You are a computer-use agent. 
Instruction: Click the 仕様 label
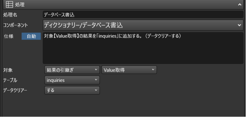pos(9,36)
